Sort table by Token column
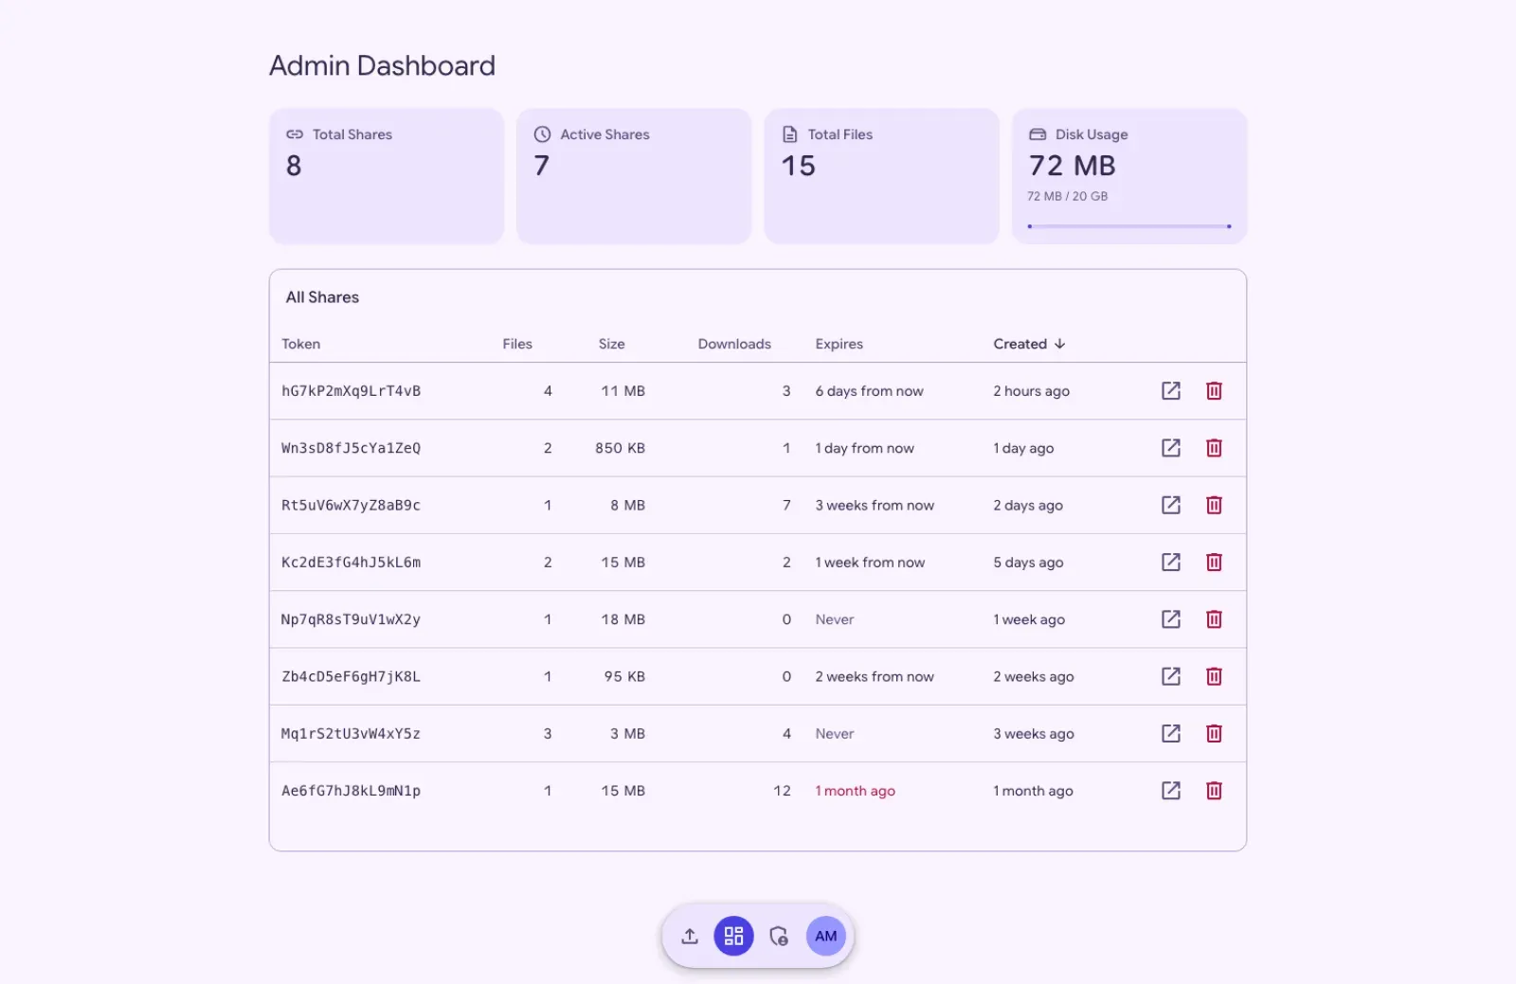Viewport: 1516px width, 984px height. click(301, 344)
